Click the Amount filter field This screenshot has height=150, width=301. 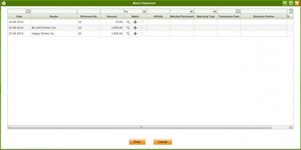point(112,11)
